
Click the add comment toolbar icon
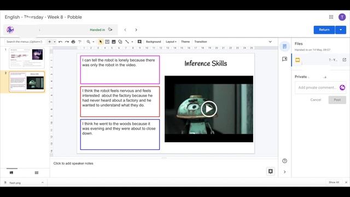click(139, 42)
